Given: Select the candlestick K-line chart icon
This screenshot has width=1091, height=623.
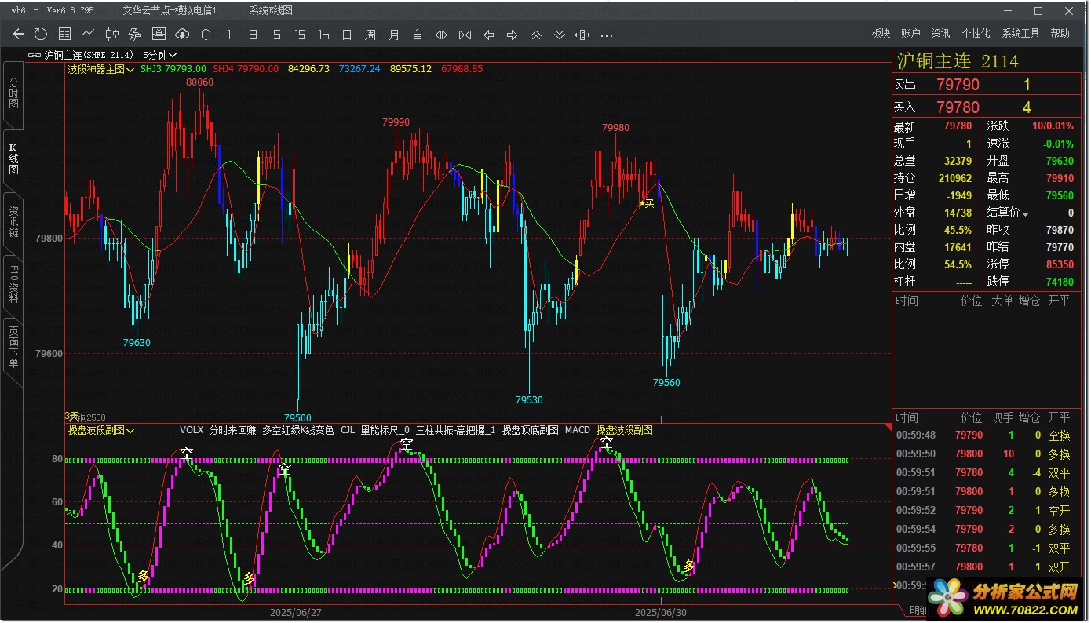Looking at the screenshot, I should (111, 34).
